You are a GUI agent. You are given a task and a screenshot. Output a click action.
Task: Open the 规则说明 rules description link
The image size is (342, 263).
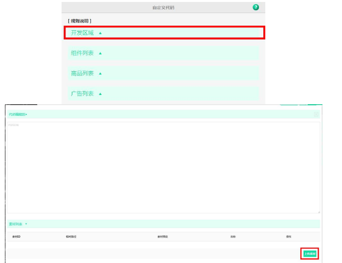click(79, 21)
